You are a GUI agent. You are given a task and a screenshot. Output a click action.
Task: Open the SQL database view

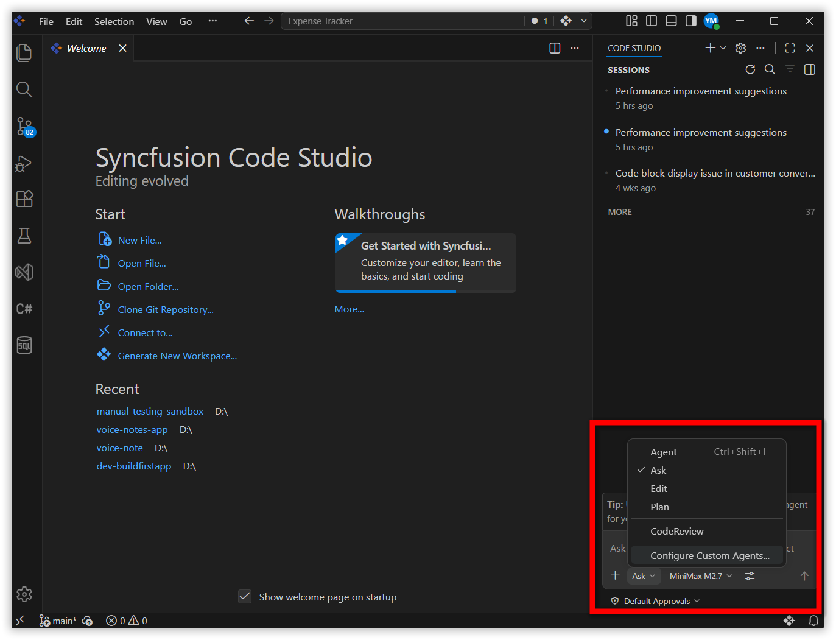[x=24, y=345]
